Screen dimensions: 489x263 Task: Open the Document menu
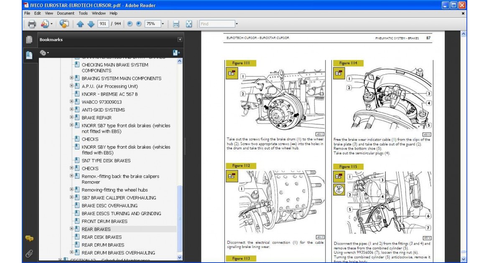[66, 13]
